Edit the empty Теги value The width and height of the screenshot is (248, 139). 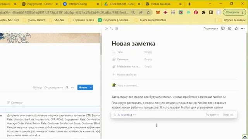tap(148, 52)
